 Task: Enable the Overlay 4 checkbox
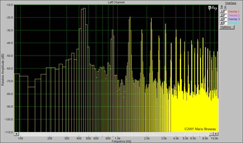(x=226, y=23)
